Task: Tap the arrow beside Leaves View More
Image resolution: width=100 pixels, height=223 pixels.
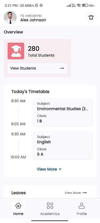Action: click(84, 193)
